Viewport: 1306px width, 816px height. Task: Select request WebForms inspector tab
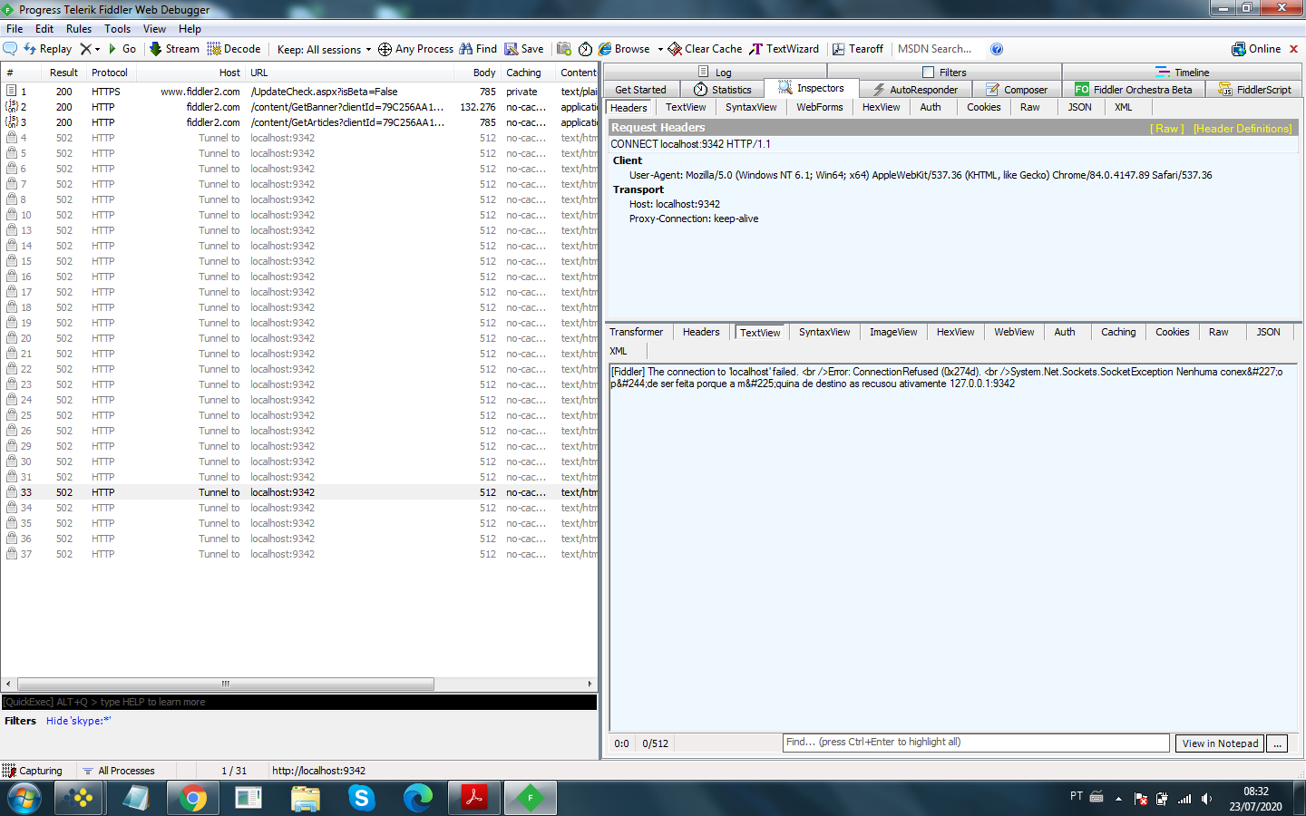pos(820,107)
